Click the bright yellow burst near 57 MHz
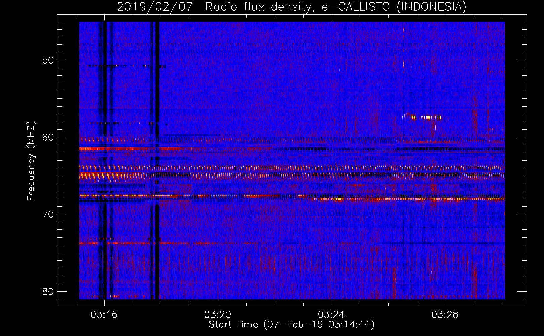544x336 pixels. [422, 117]
